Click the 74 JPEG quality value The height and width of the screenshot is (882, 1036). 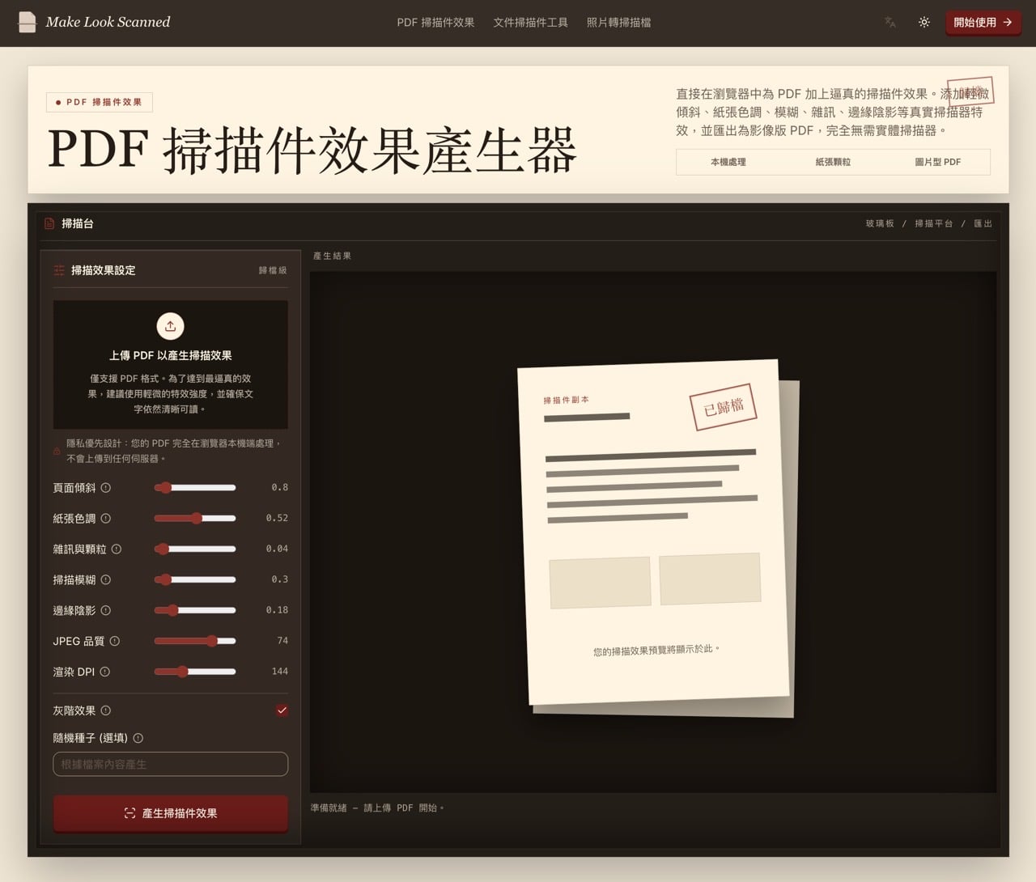tap(282, 641)
